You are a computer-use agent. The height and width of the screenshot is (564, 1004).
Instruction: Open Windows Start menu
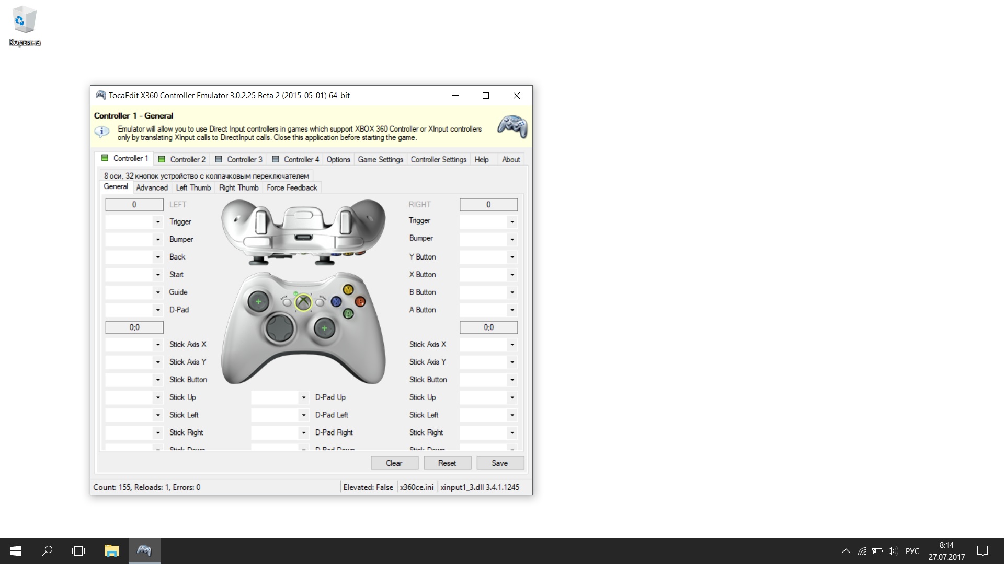click(16, 550)
